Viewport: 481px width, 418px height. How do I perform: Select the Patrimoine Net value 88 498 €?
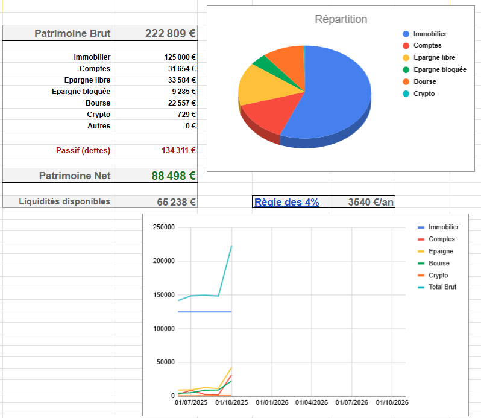173,176
